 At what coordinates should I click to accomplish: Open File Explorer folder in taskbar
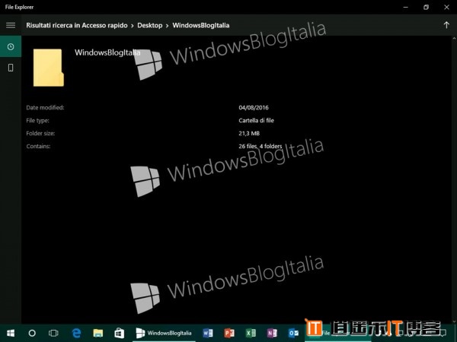point(98,333)
